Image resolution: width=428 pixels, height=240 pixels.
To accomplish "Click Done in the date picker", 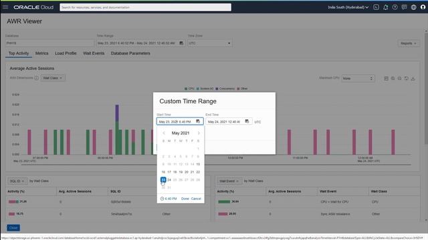I will point(185,199).
